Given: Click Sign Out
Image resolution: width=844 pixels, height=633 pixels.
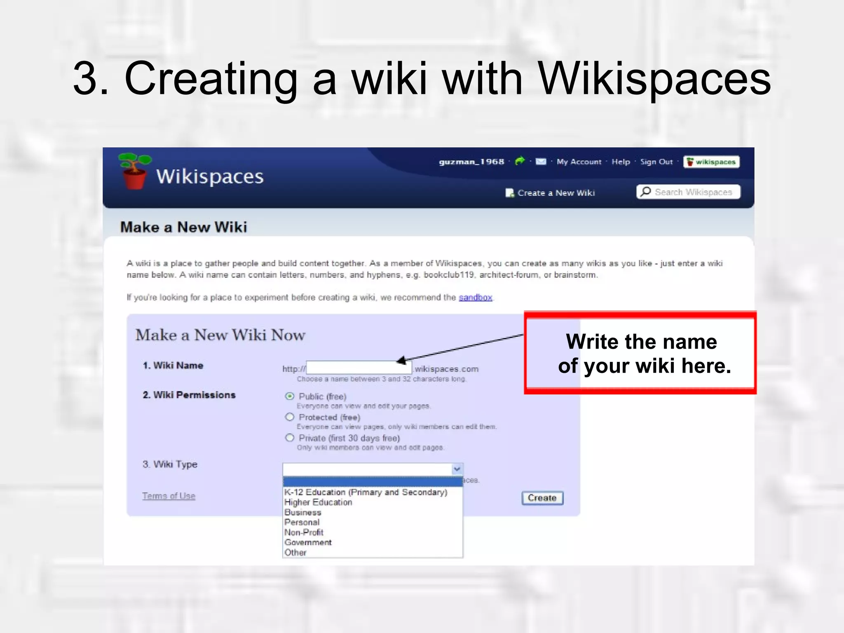Looking at the screenshot, I should pos(656,162).
